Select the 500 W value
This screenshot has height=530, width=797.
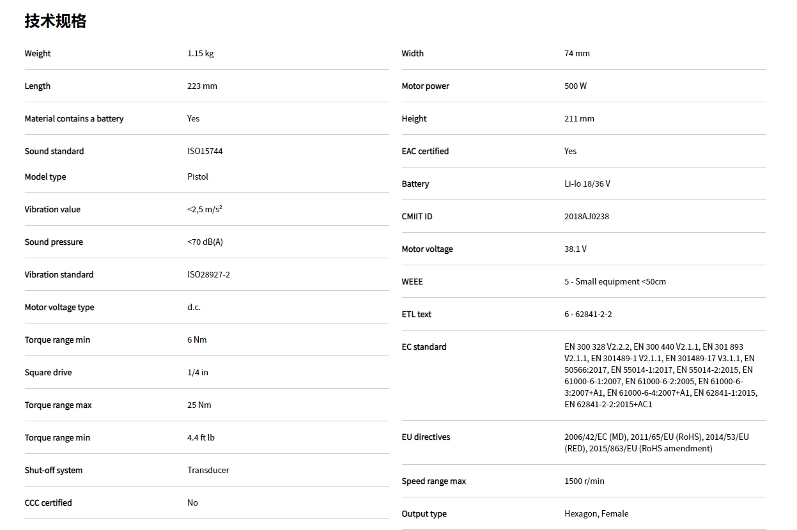[x=575, y=86]
